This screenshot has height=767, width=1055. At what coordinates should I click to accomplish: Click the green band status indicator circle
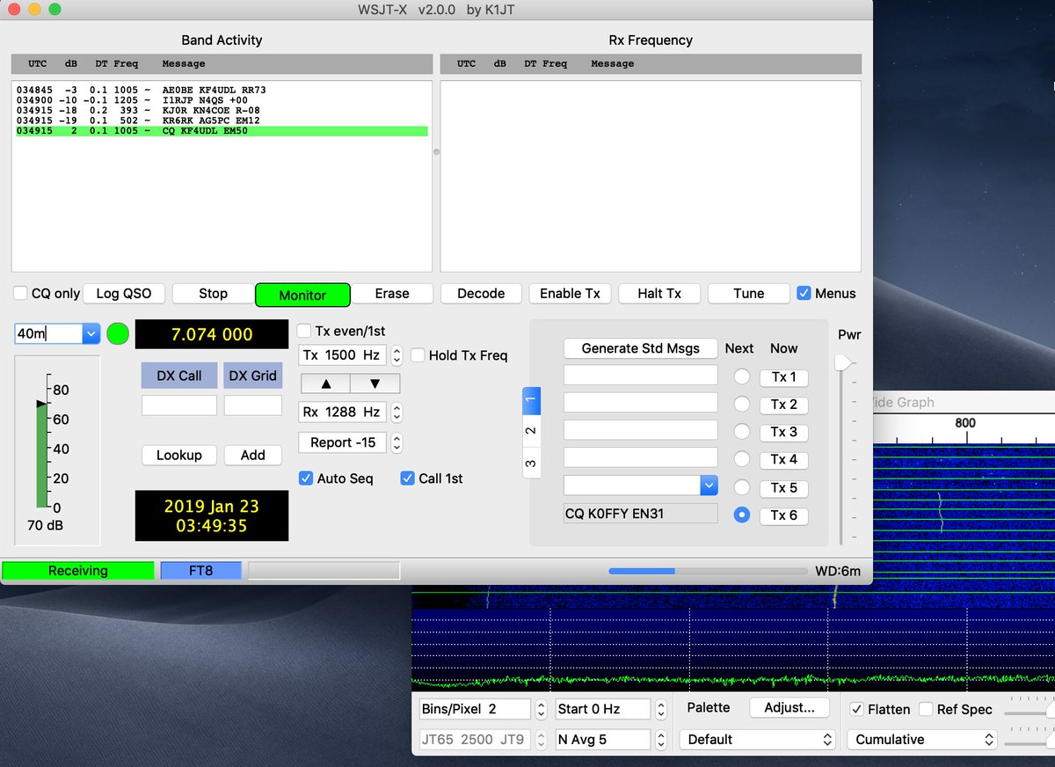click(118, 334)
